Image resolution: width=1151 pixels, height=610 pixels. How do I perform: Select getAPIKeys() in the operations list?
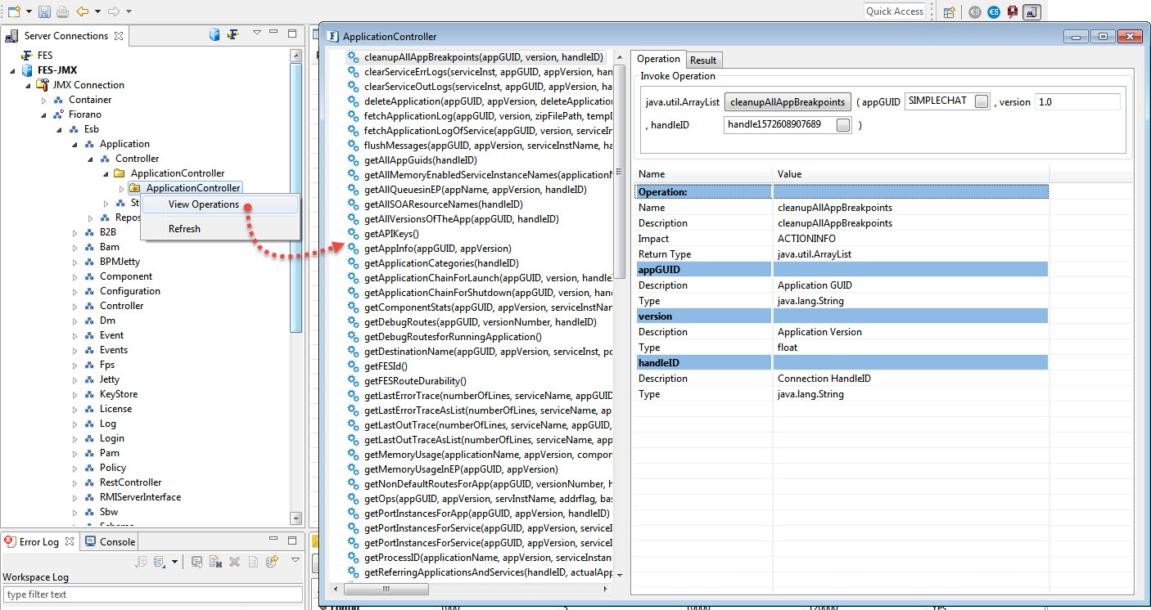pos(391,234)
